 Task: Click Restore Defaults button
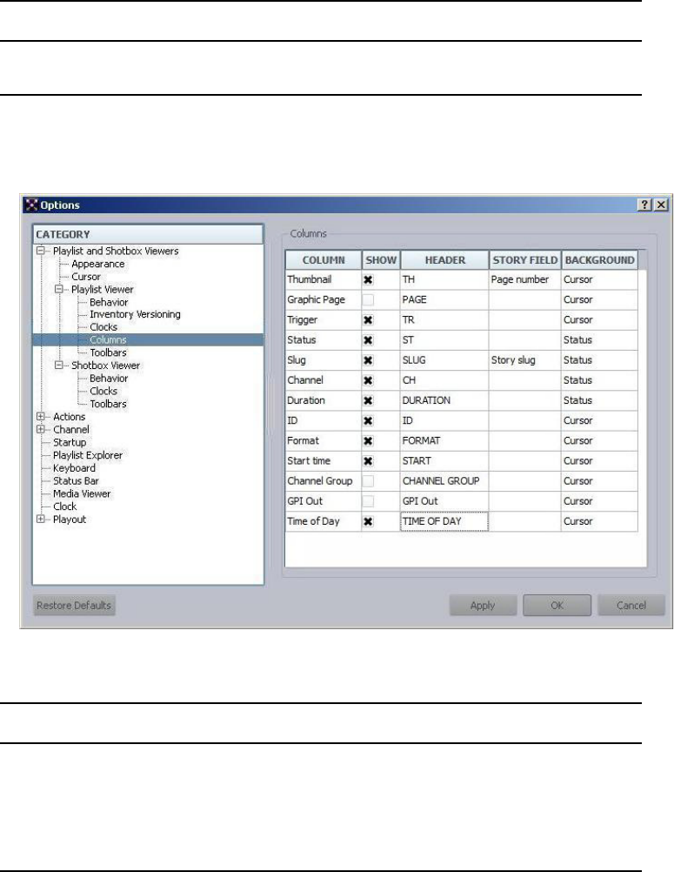[x=74, y=605]
